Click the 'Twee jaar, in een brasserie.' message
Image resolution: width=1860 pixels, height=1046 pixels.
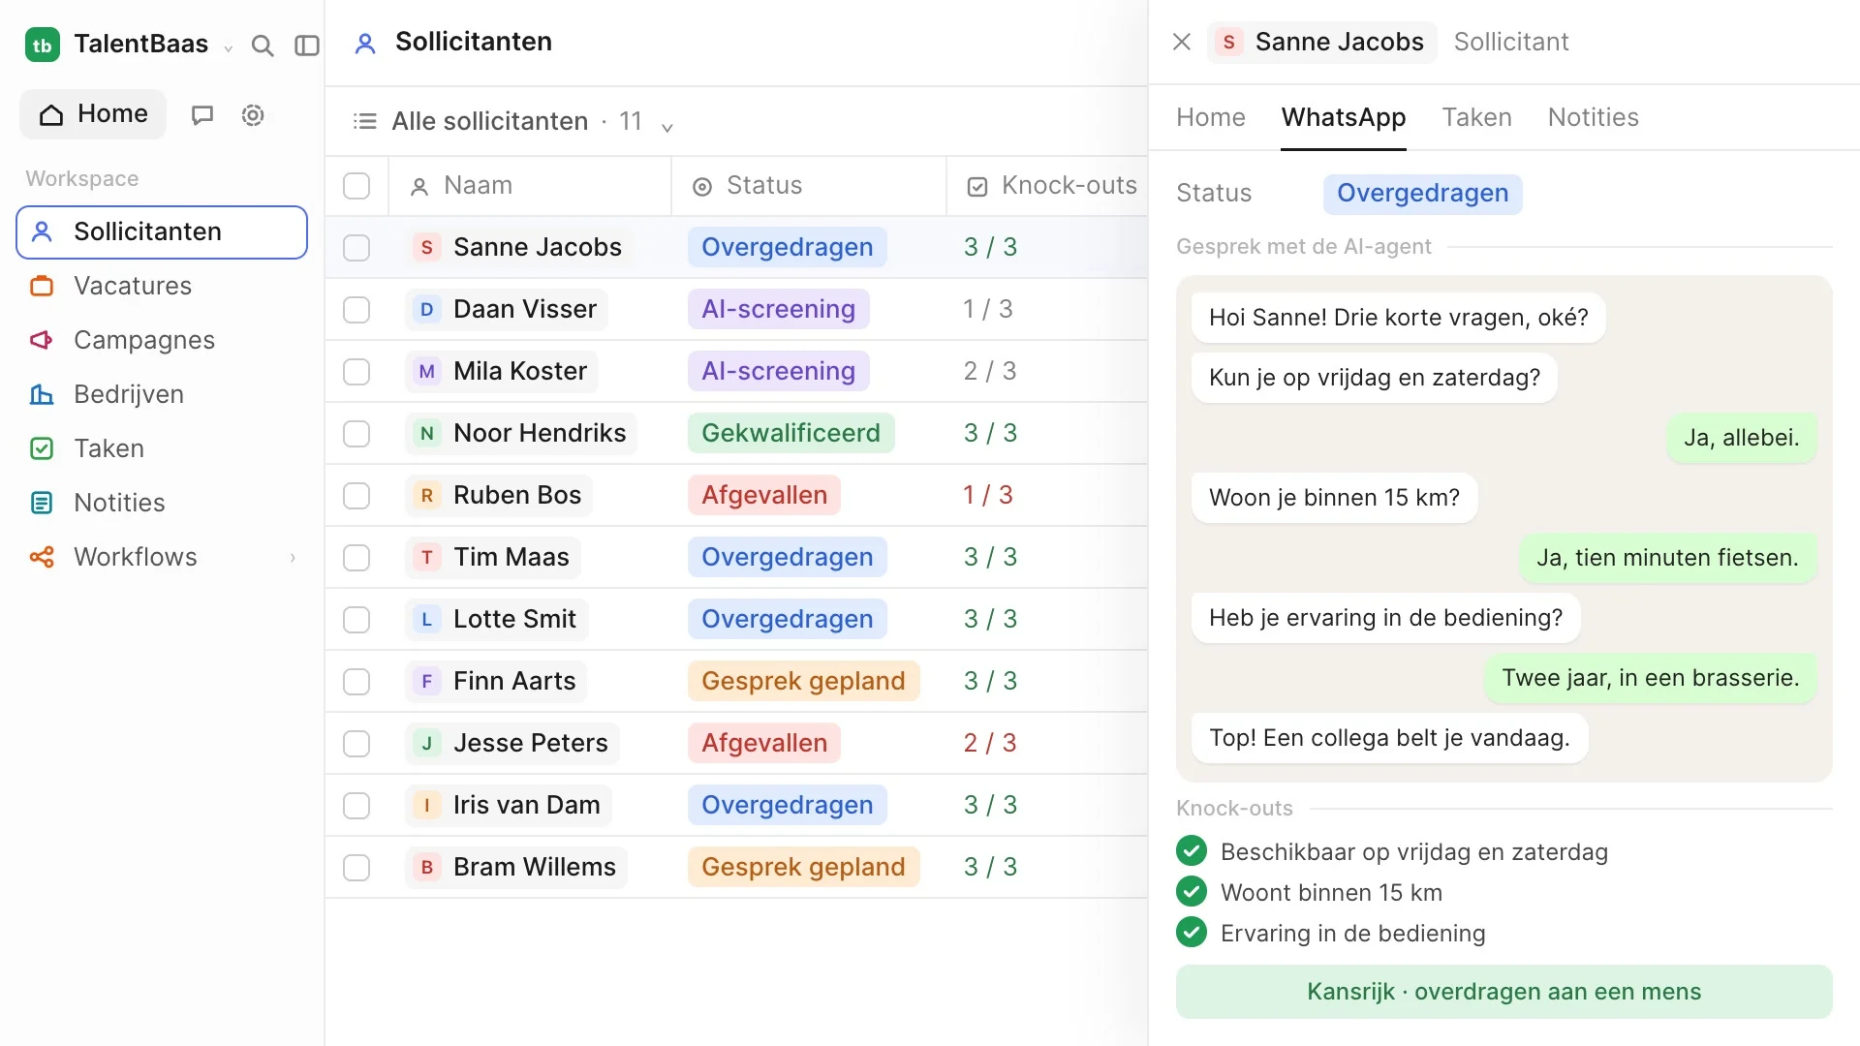(x=1650, y=678)
